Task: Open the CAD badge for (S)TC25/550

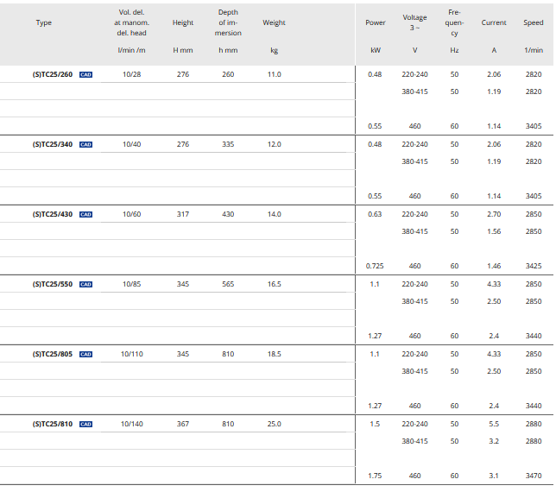Action: point(85,284)
